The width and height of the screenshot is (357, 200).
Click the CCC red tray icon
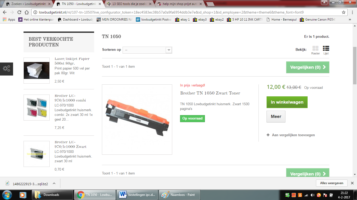(294, 195)
